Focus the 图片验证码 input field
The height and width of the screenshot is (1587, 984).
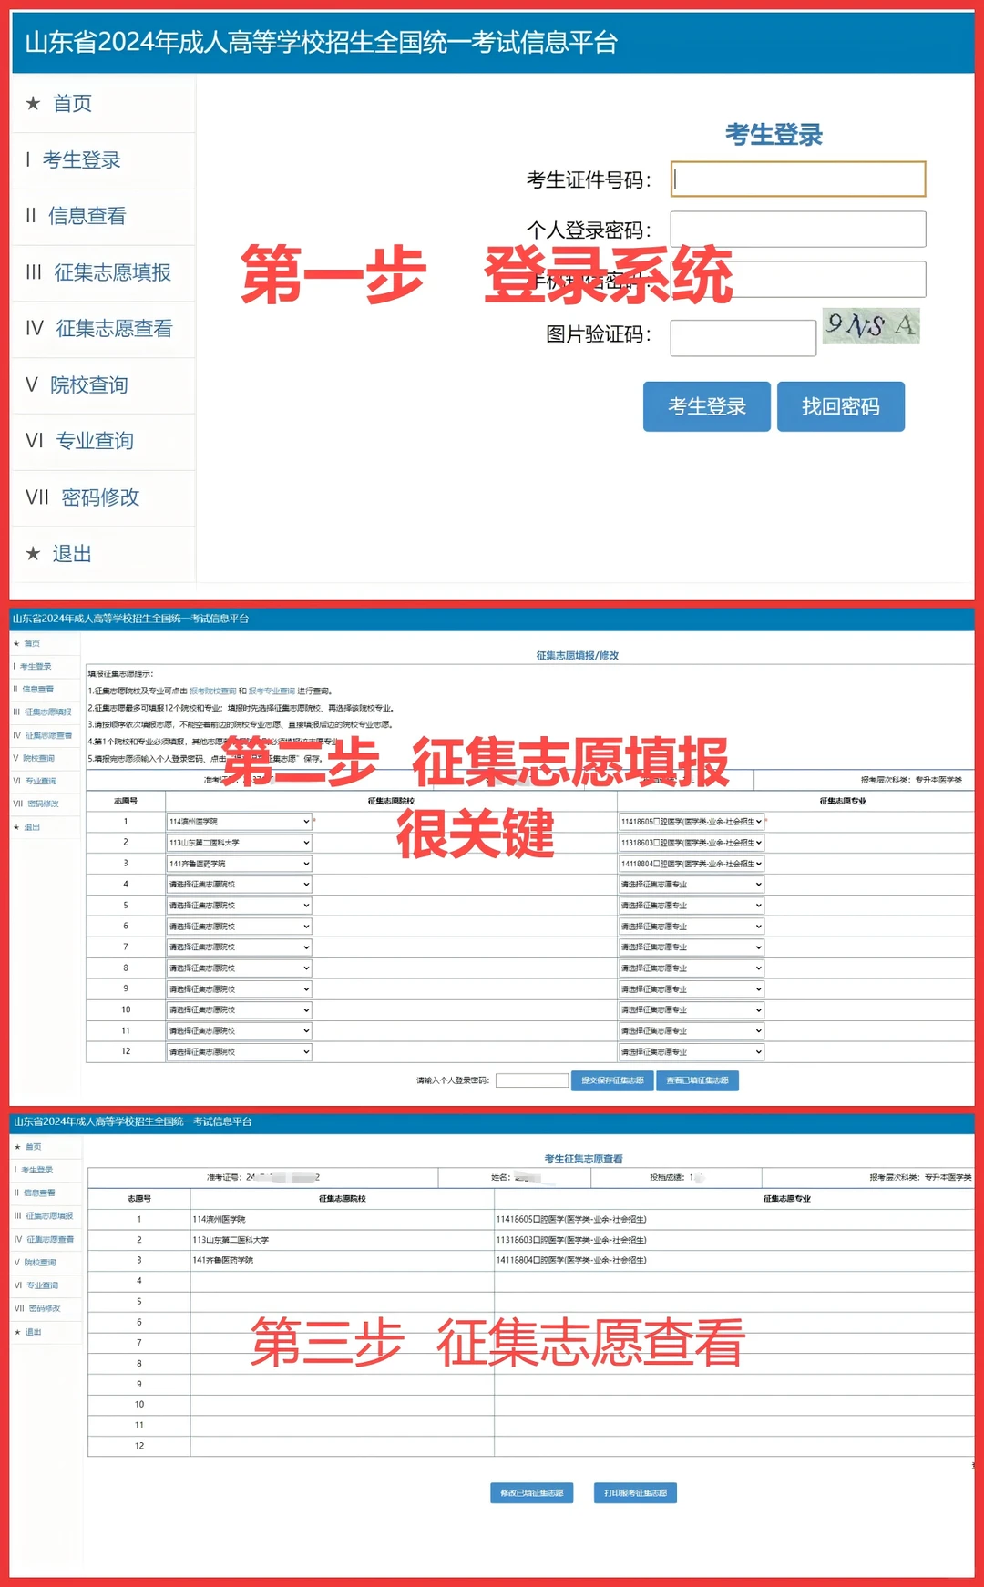tap(743, 337)
